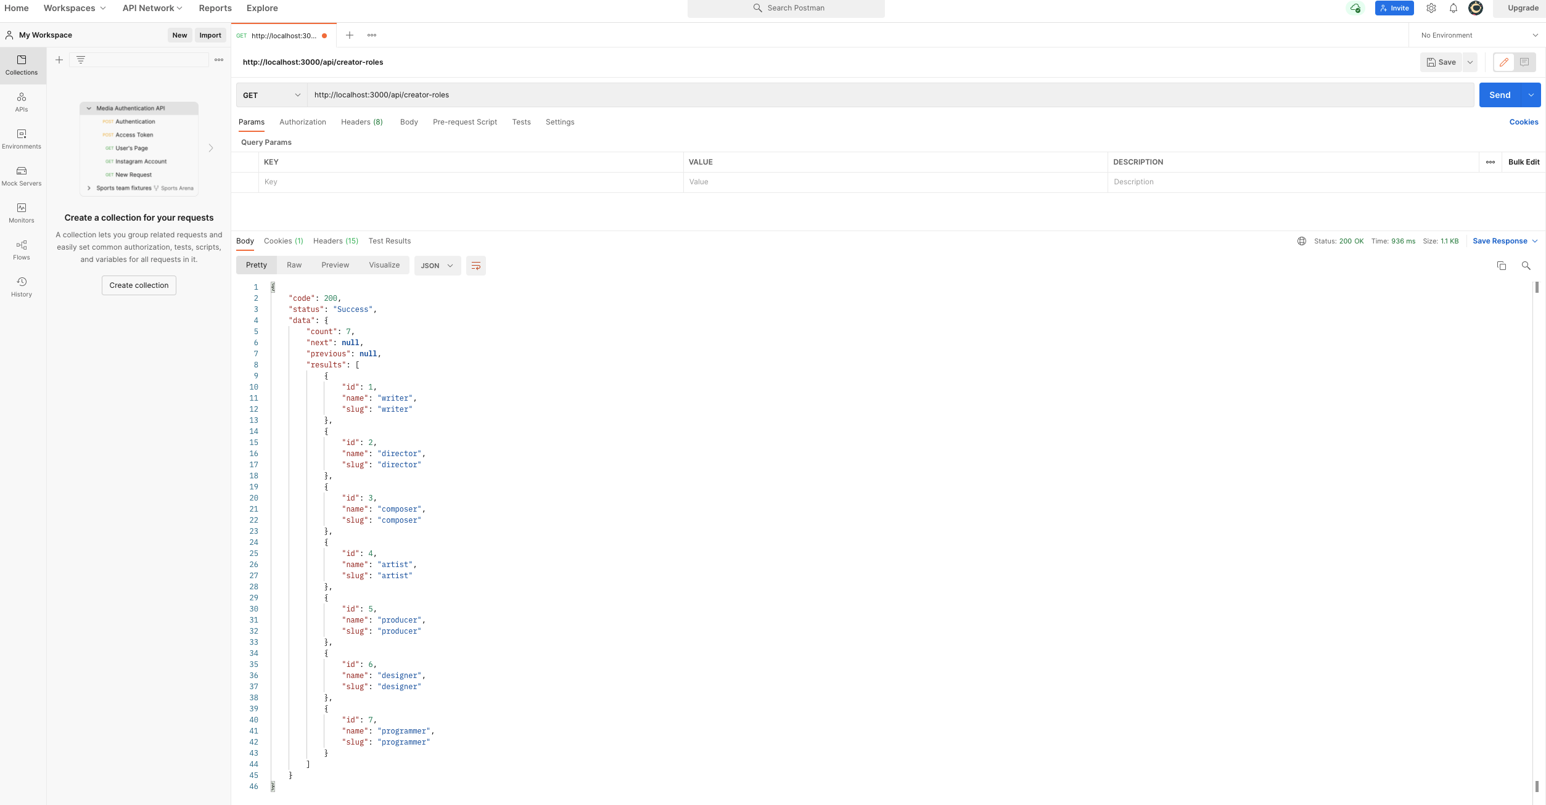Switch to the Authorization tab
This screenshot has height=805, width=1546.
click(303, 122)
